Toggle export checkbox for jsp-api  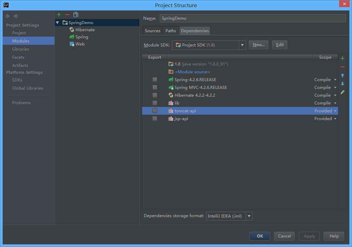pyautogui.click(x=155, y=118)
